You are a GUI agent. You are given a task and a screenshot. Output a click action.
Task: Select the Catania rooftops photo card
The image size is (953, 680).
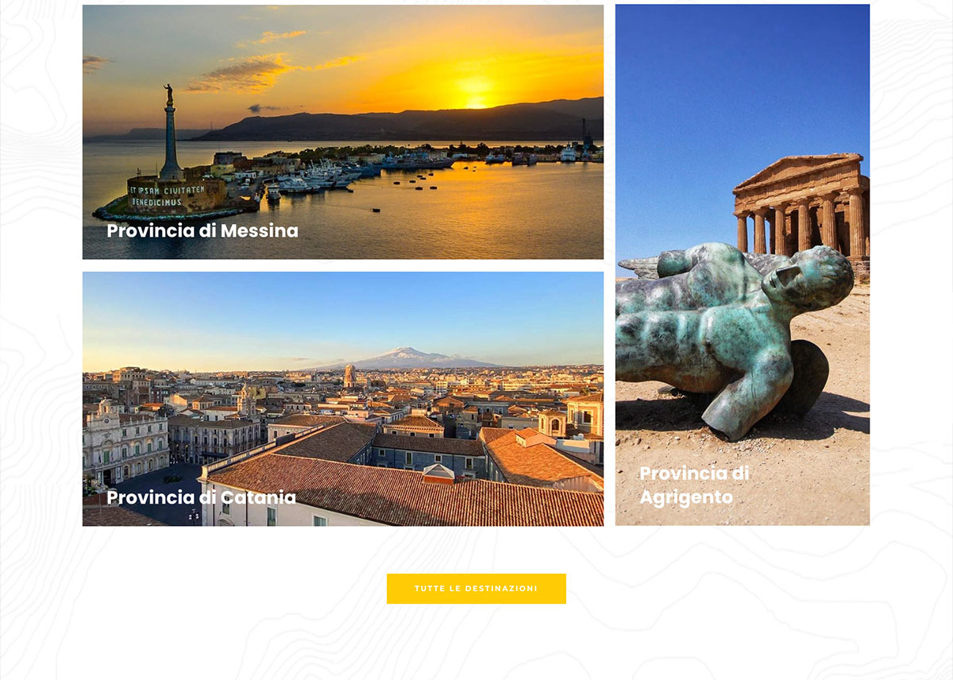[343, 399]
